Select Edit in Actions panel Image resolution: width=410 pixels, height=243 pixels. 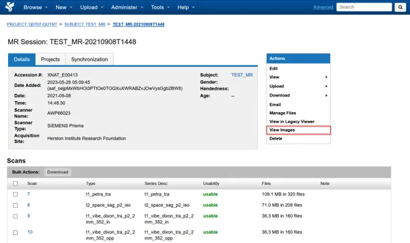pos(273,68)
